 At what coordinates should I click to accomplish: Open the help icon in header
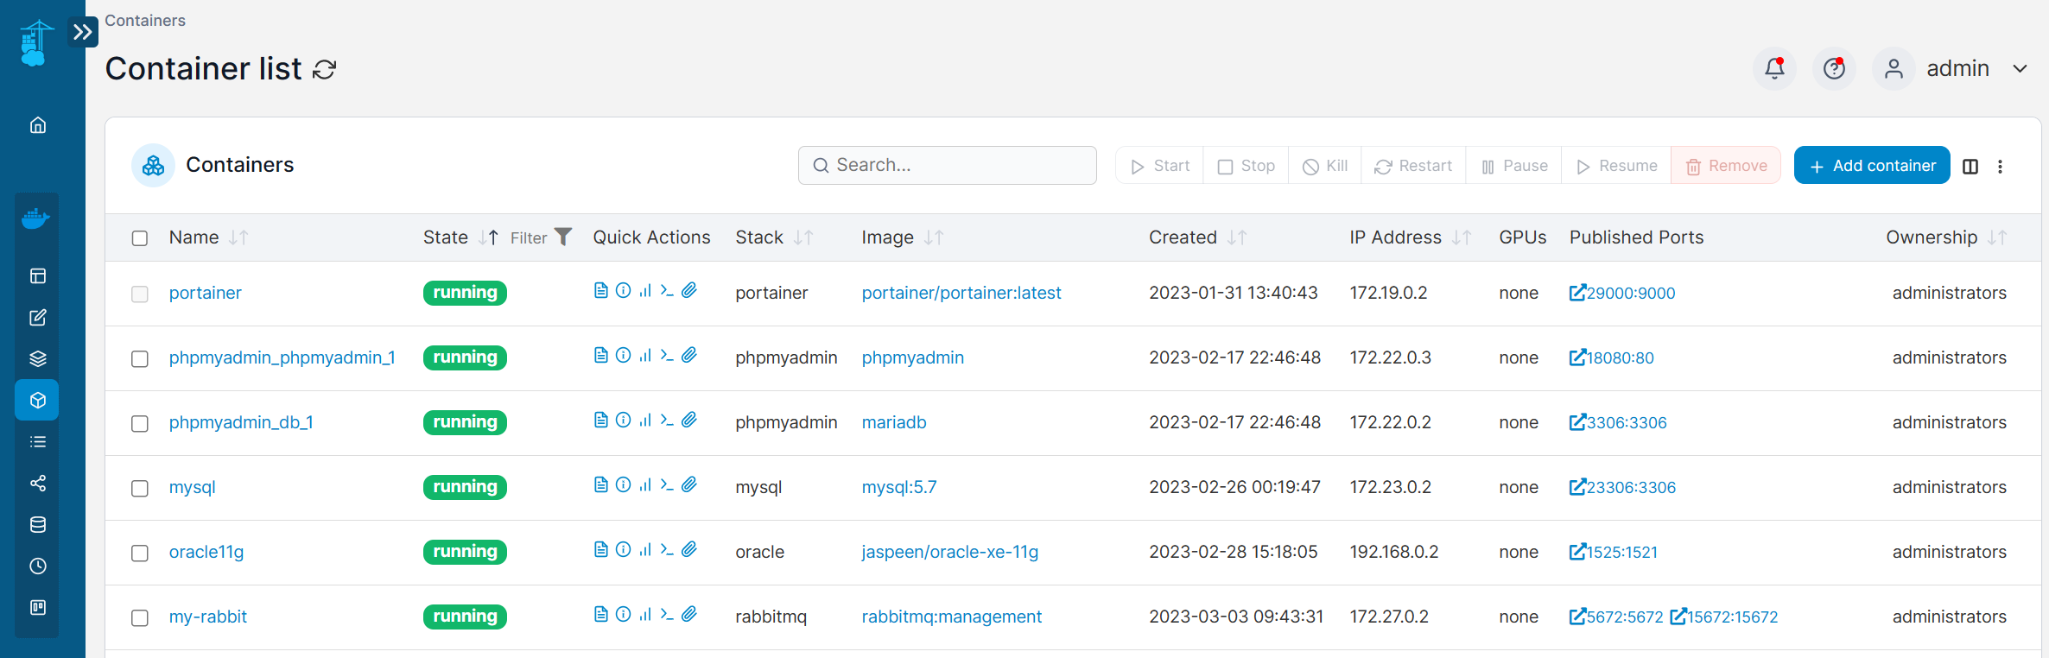pyautogui.click(x=1834, y=68)
